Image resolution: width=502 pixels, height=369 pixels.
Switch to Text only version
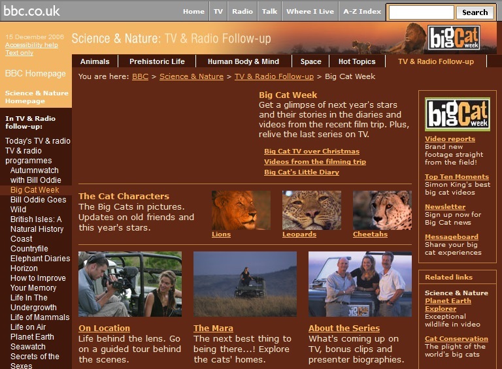tap(19, 53)
